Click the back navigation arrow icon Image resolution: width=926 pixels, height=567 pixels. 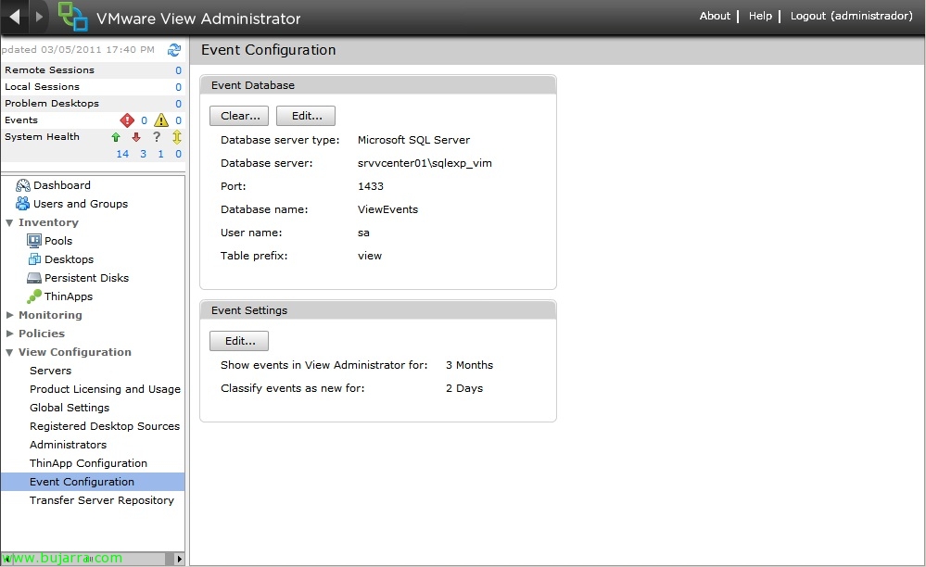click(15, 17)
